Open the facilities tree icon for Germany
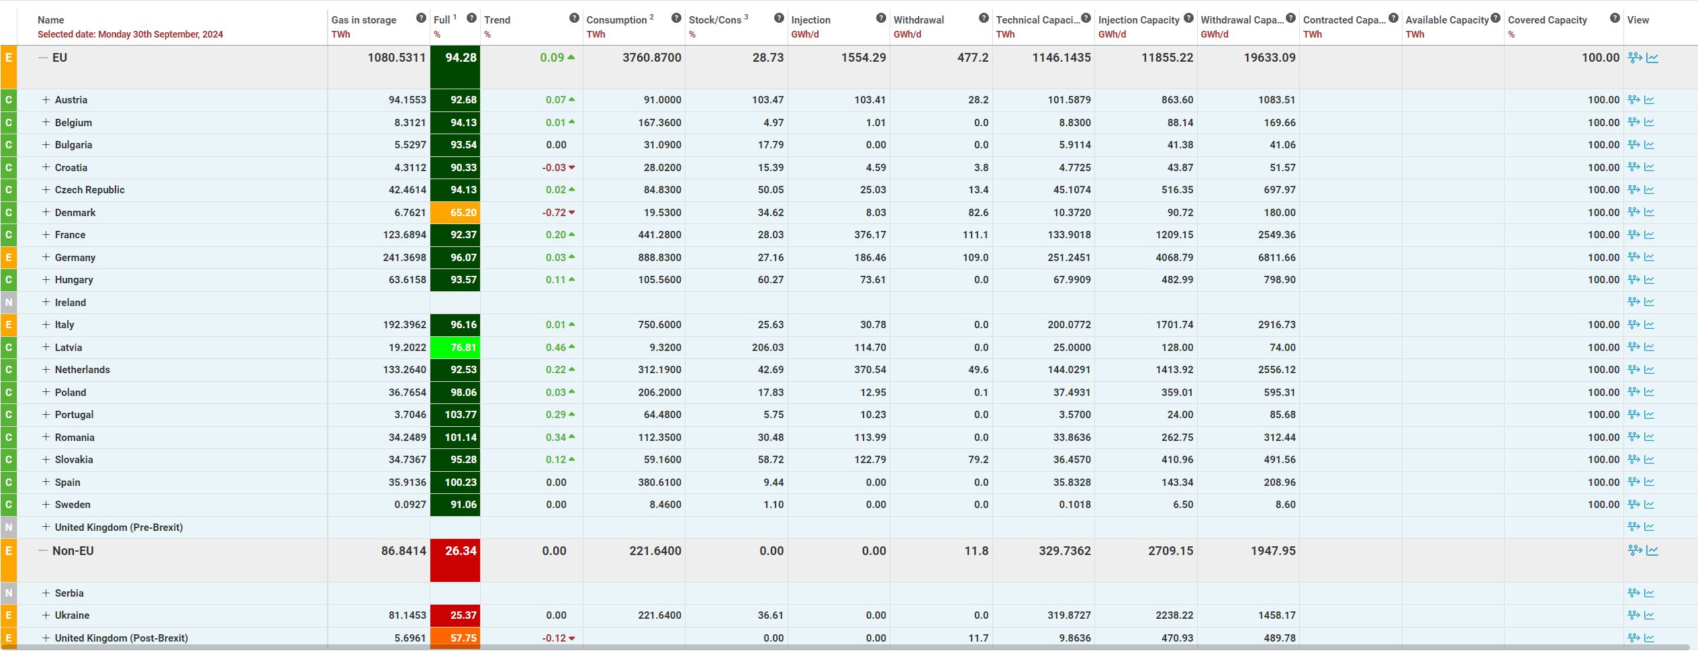Viewport: 1698px width, 651px height. tap(1634, 257)
